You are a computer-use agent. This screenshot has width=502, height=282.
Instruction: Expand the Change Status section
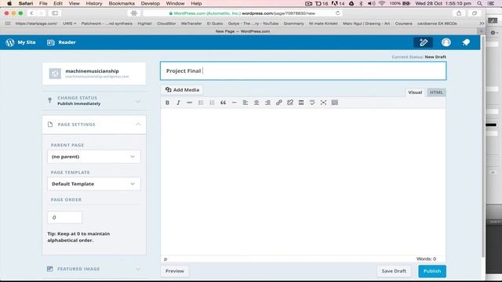(94, 101)
